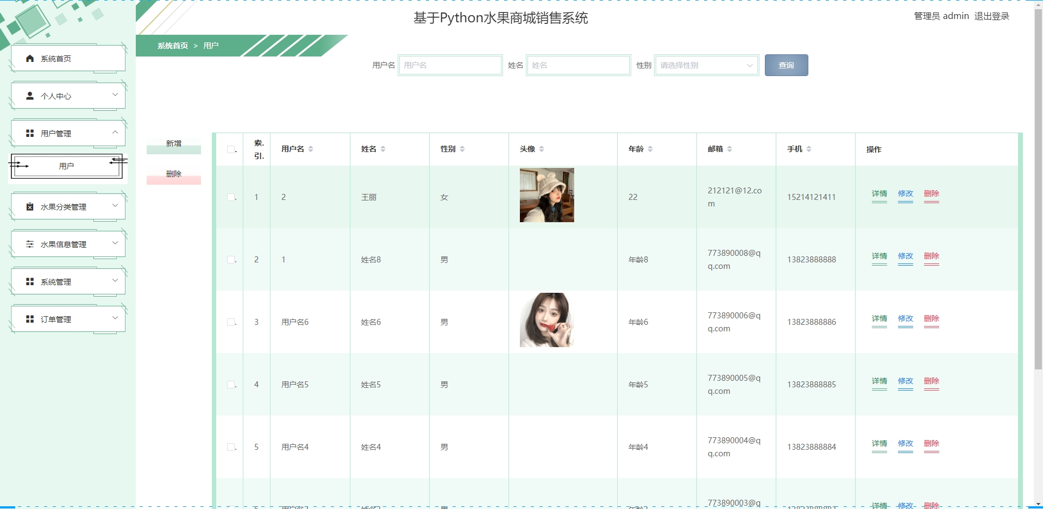Expand the 系统管理 chevron
The image size is (1043, 509).
tap(115, 280)
